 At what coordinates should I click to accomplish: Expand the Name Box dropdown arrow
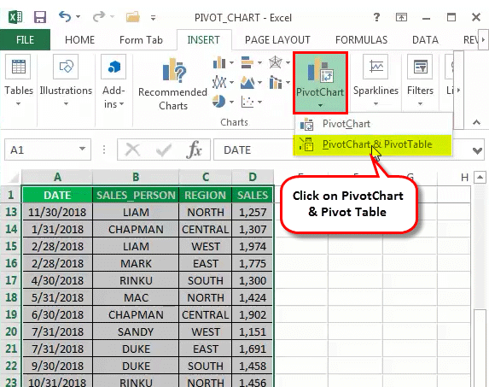[x=82, y=149]
